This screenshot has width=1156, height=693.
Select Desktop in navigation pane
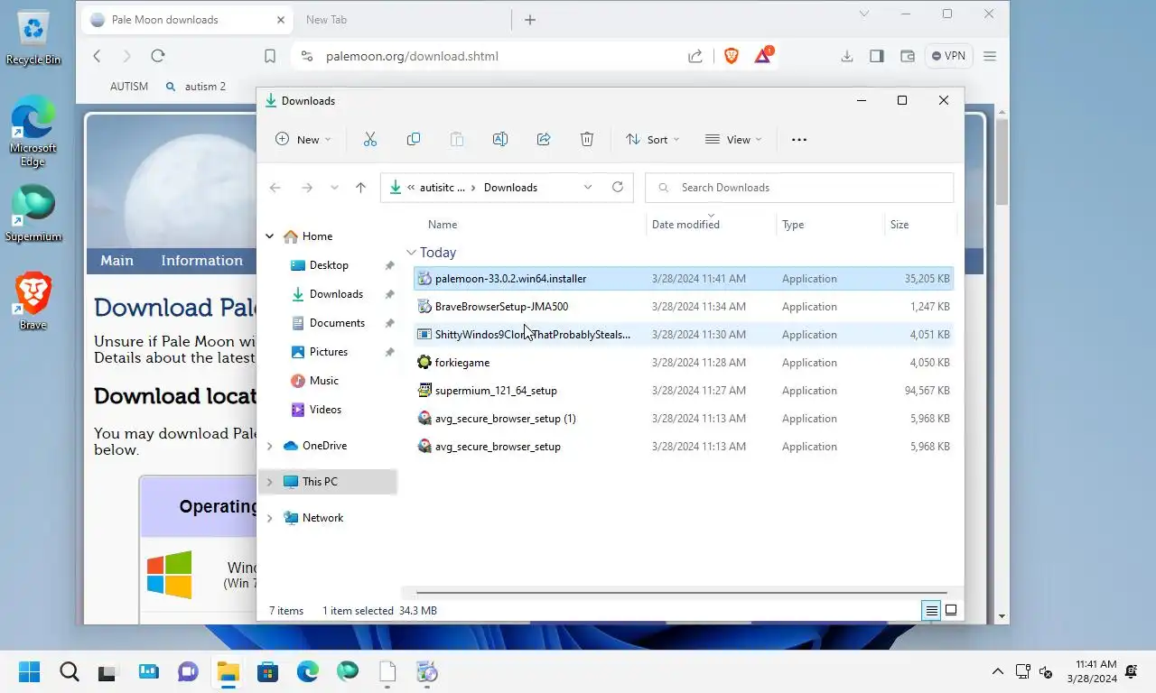click(x=329, y=265)
